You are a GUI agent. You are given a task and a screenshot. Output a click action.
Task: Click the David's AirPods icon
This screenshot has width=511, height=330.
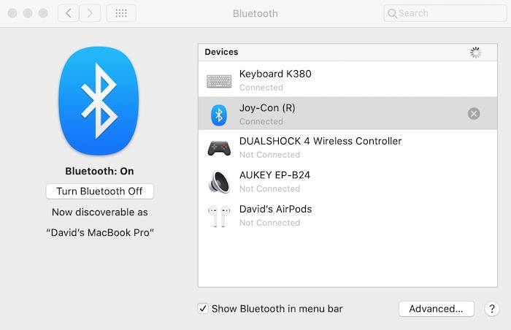[219, 216]
